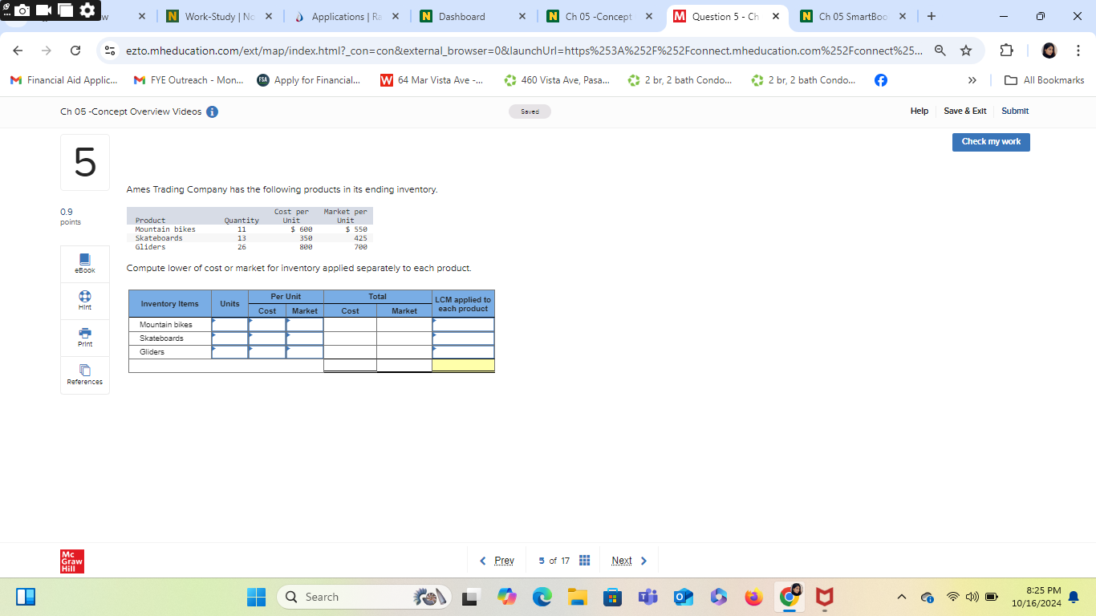Screen dimensions: 1096x616
Task: Close the Dashboard tab
Action: tap(522, 16)
